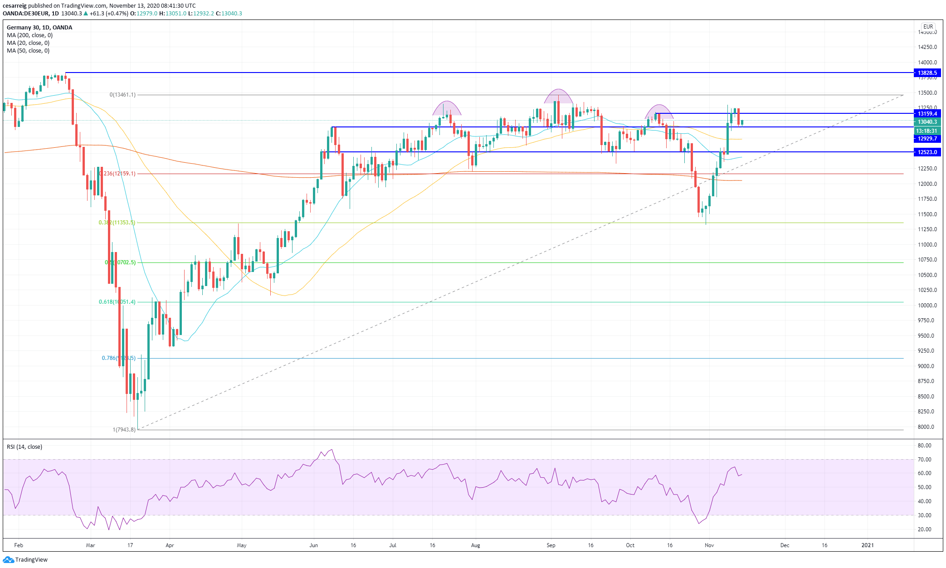Click the Mar label on time axis

tap(90, 545)
